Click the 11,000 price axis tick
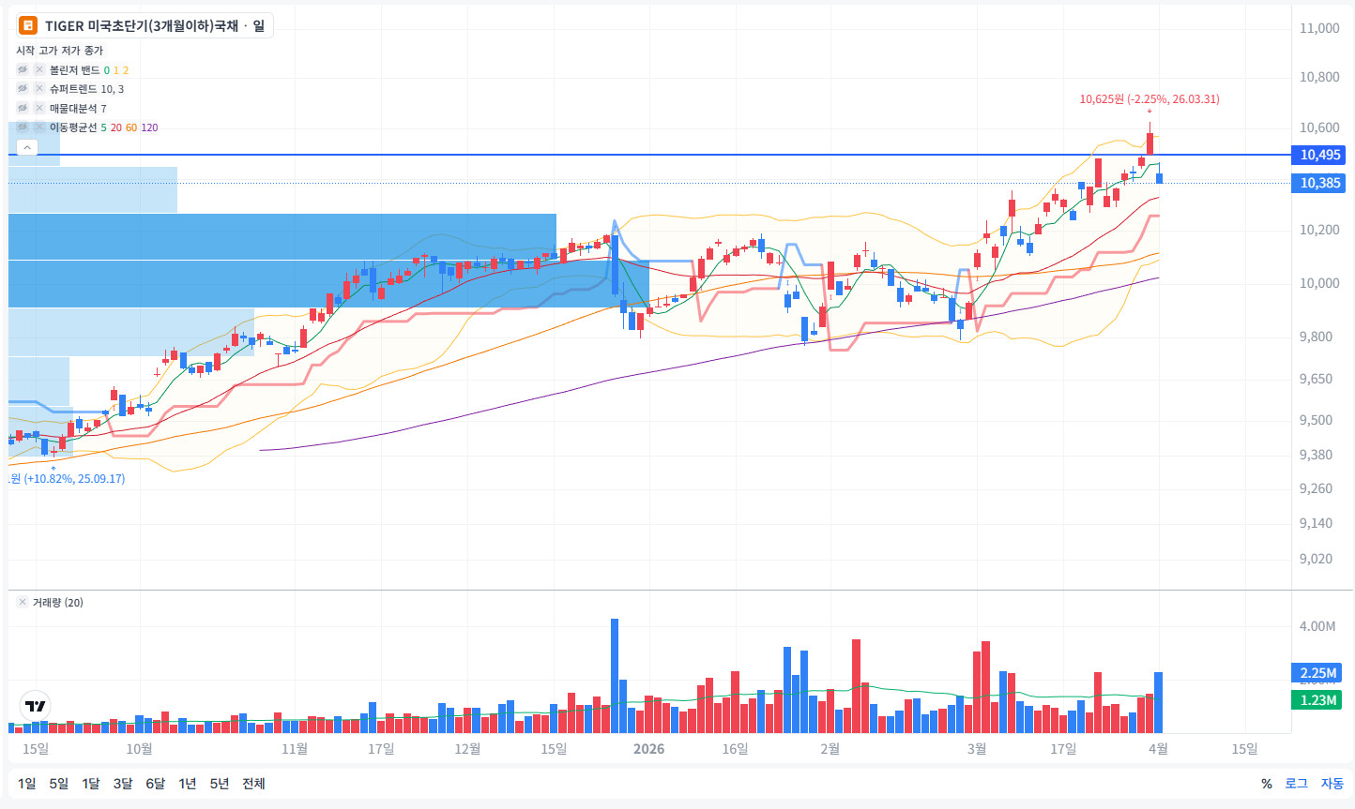The width and height of the screenshot is (1355, 809). click(1319, 28)
